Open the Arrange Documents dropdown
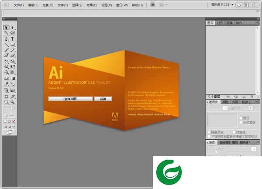262x189 pixels. click(x=163, y=5)
